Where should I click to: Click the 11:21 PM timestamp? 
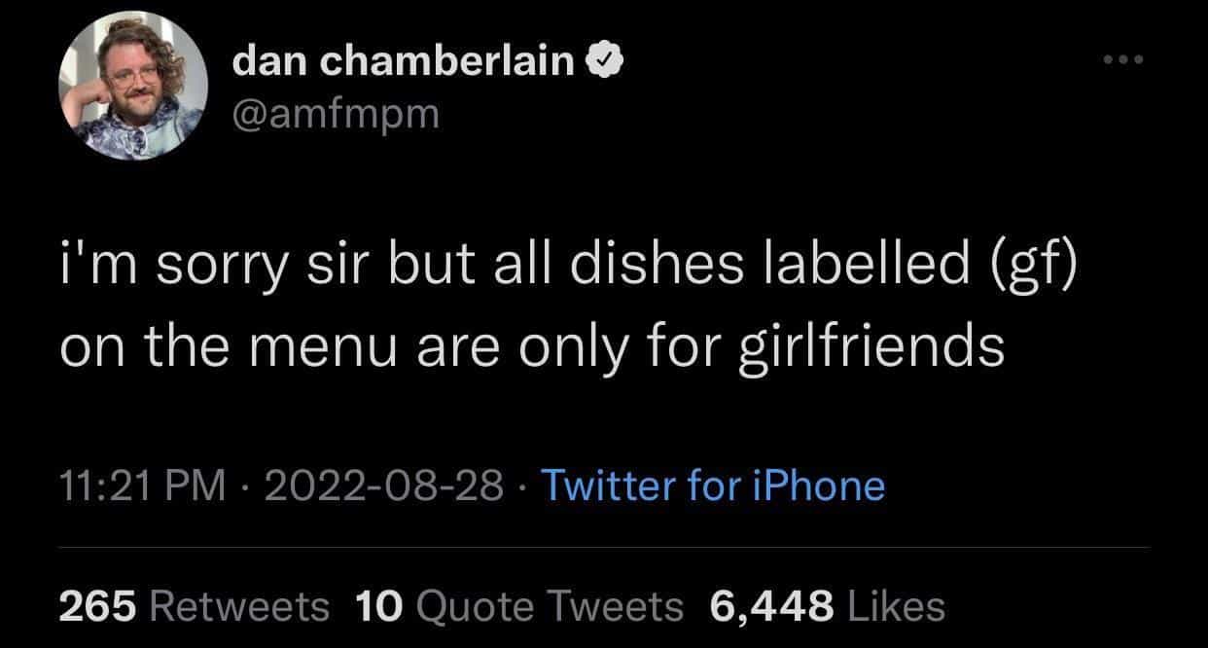coord(142,486)
